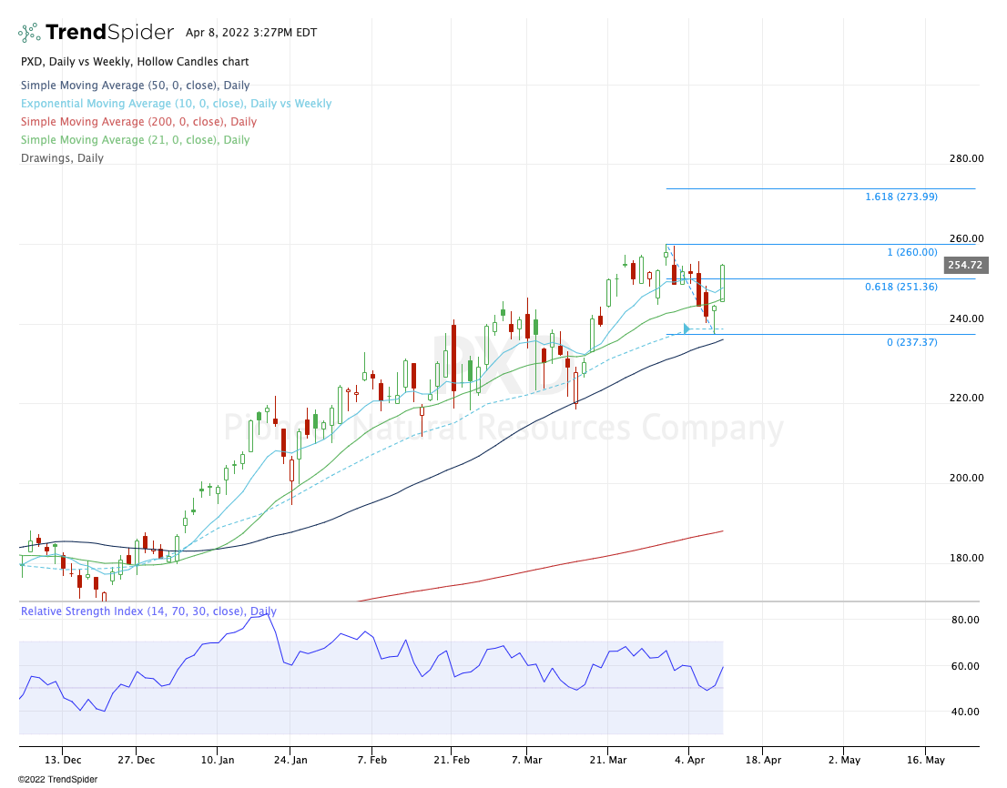Viewport: 1007px width, 788px height.
Task: Click the 1.618 Fibonacci extension line
Action: (820, 188)
